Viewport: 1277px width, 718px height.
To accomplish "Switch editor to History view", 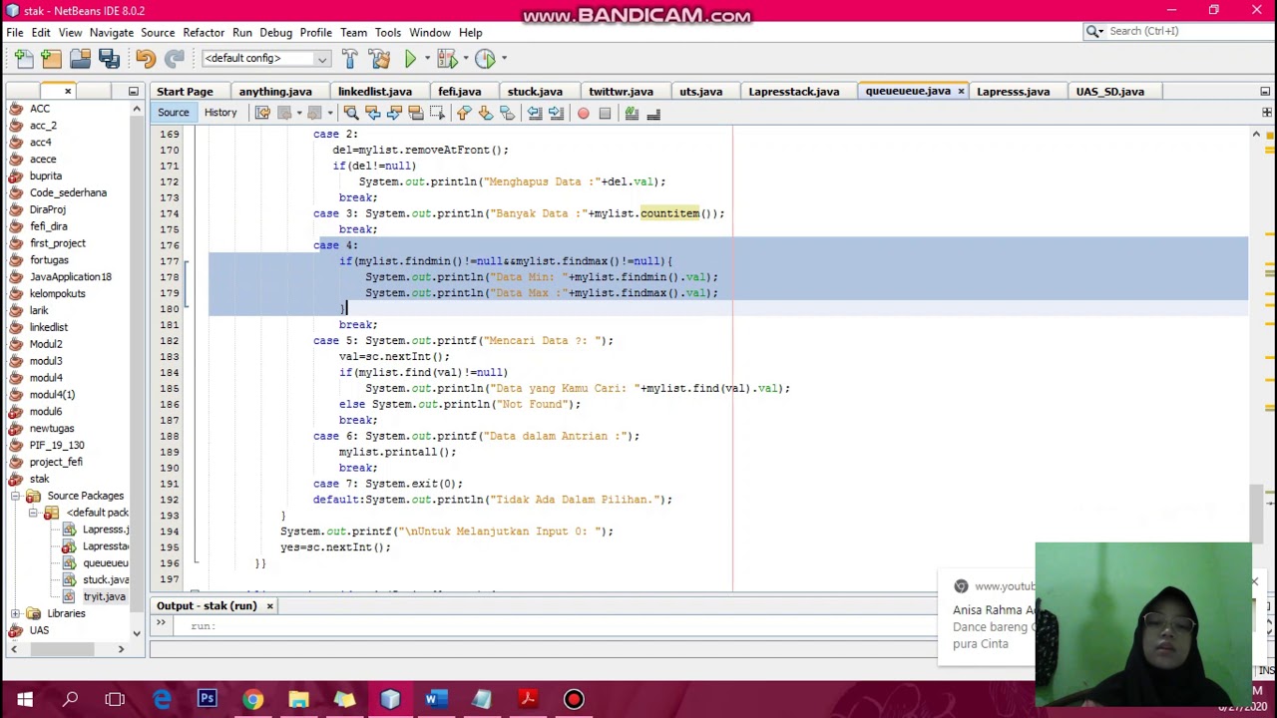I will point(220,113).
